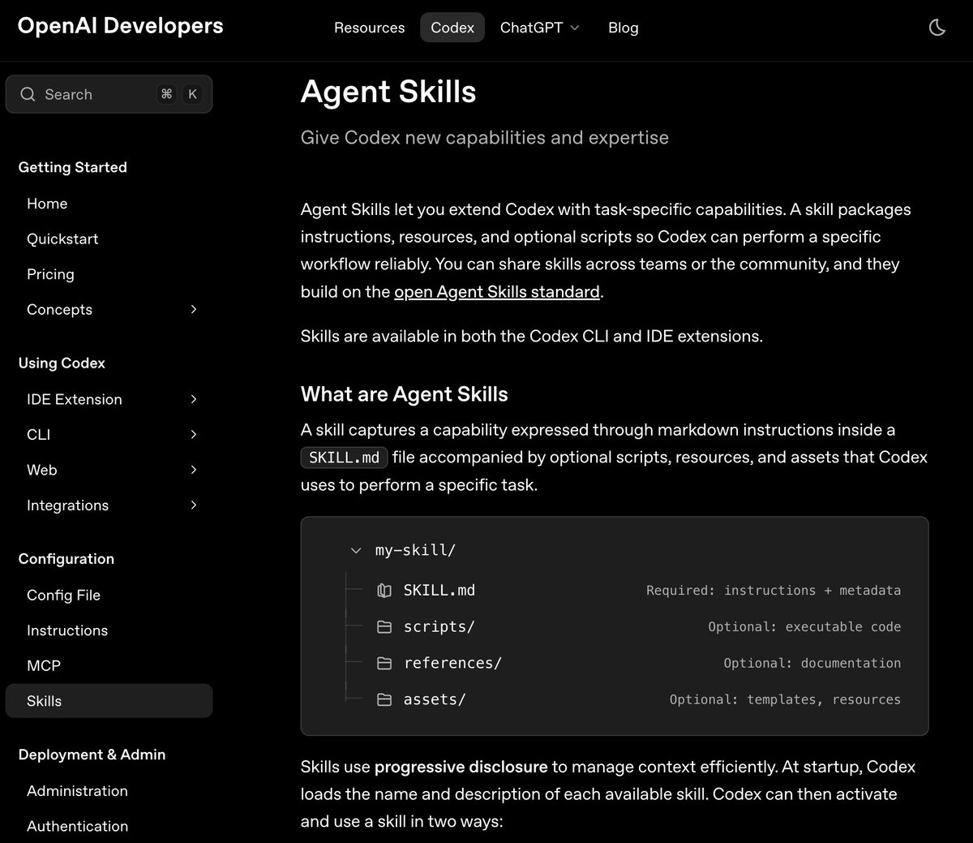Collapse the my-skill folder tree

[355, 550]
